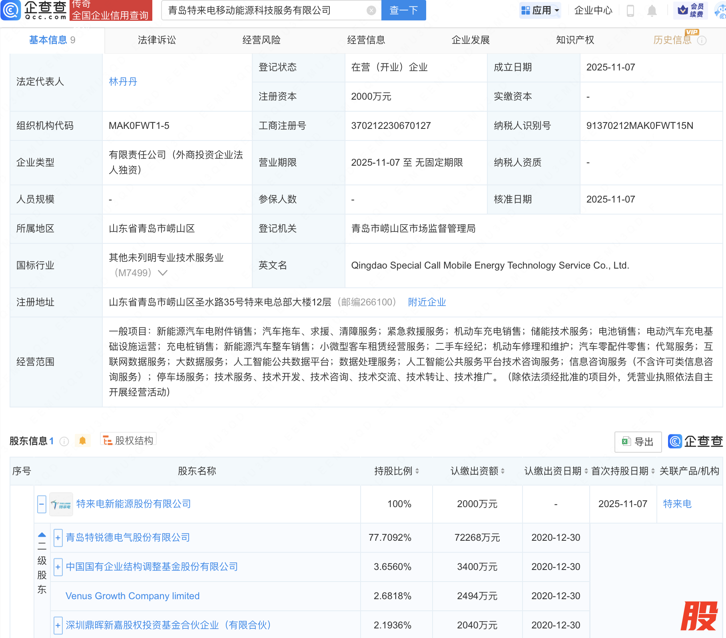The image size is (726, 638).
Task: Click the Qcc logo in header
Action: (x=34, y=10)
